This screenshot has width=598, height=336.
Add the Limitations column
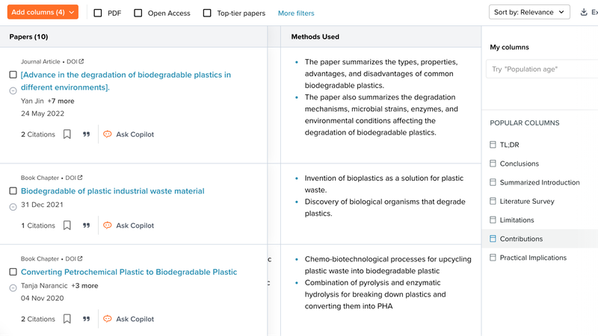[x=517, y=220]
